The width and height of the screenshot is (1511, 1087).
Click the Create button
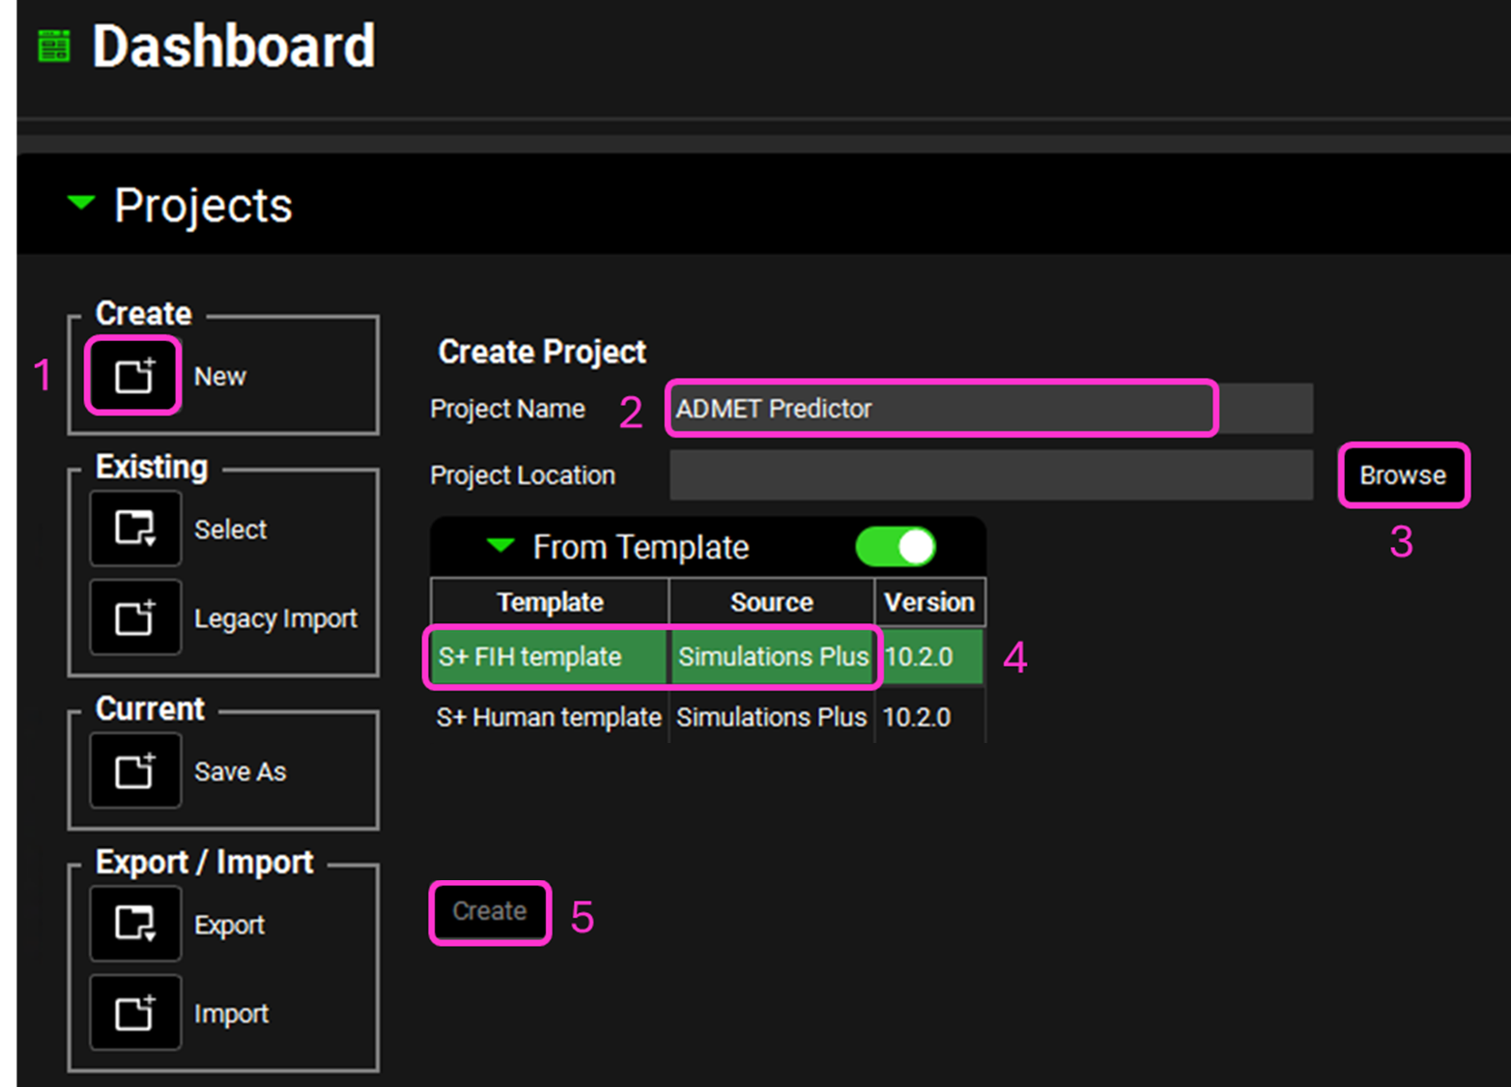[x=490, y=911]
